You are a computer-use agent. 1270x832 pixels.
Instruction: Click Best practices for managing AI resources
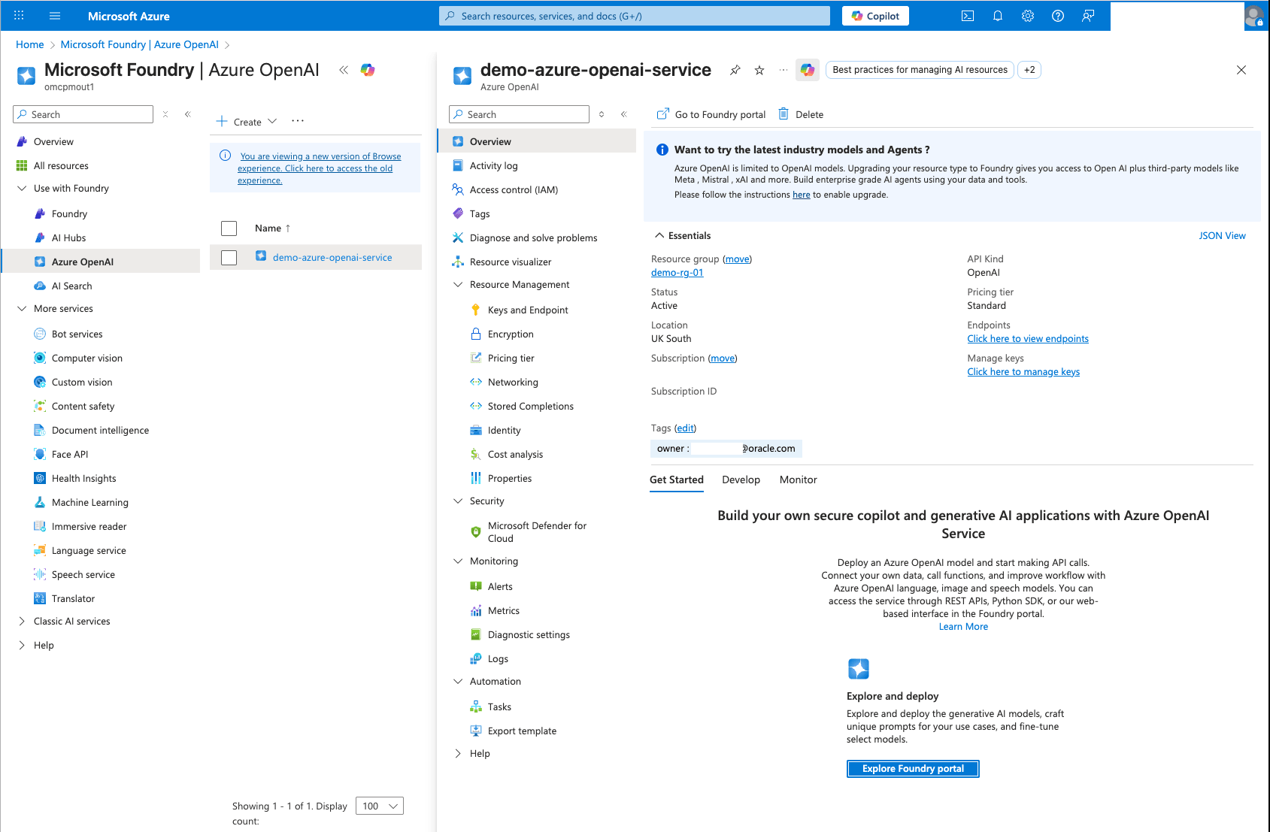click(x=920, y=70)
